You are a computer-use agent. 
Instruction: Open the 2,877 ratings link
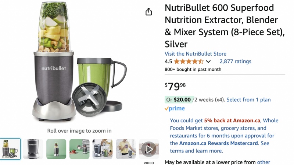click(235, 61)
